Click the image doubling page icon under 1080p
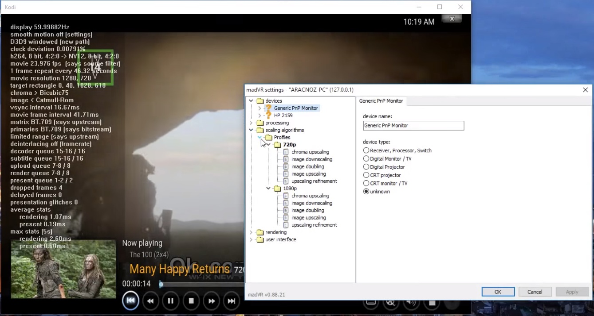The width and height of the screenshot is (594, 316). [x=286, y=210]
